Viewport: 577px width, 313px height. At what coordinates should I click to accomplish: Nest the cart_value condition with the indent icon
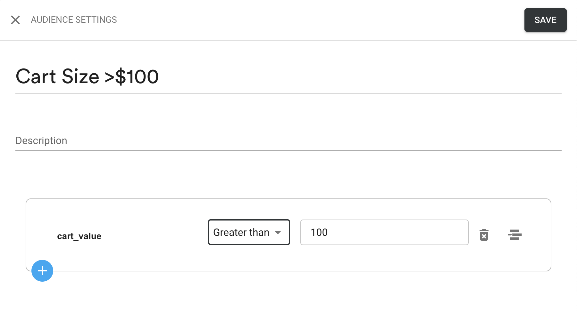pyautogui.click(x=515, y=235)
